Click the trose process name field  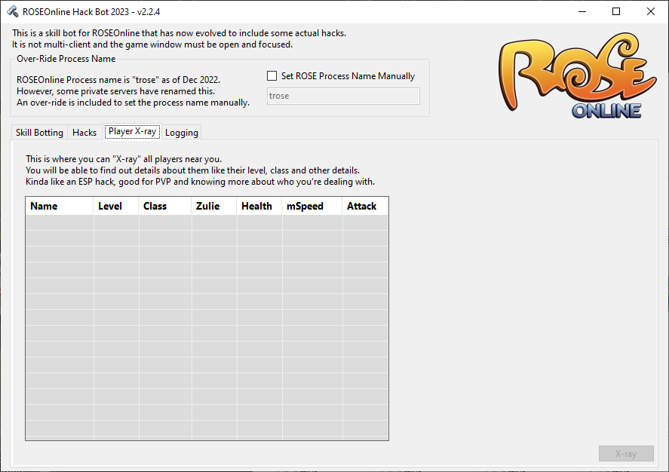[x=343, y=96]
